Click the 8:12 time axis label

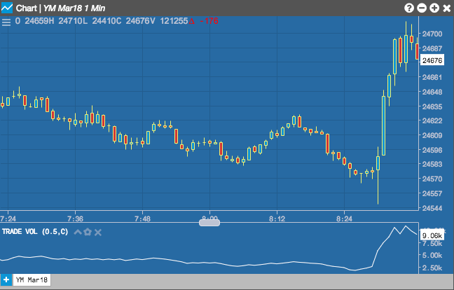tap(277, 219)
